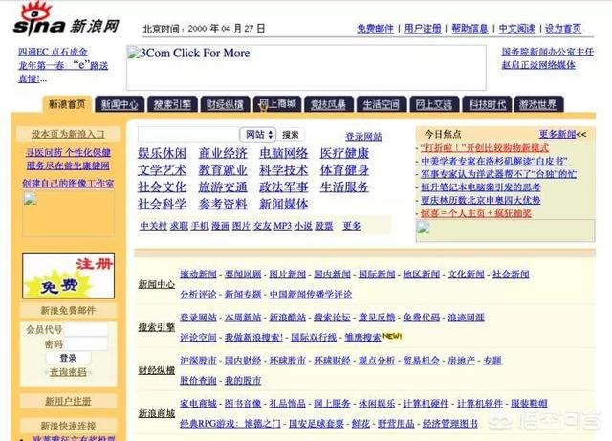Click the 登录 mail login button
Screen dimensions: 612x441
pos(68,358)
